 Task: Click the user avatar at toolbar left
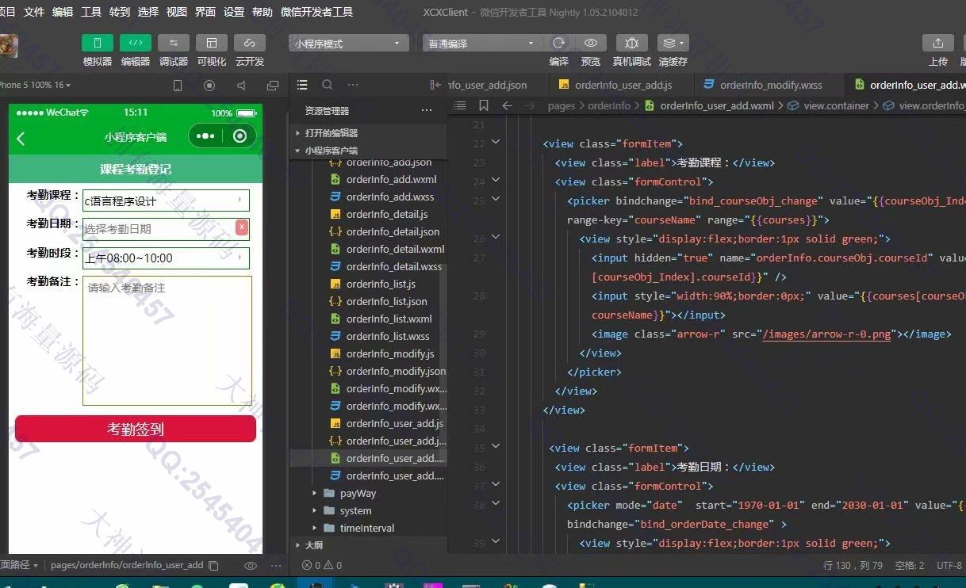click(x=9, y=44)
